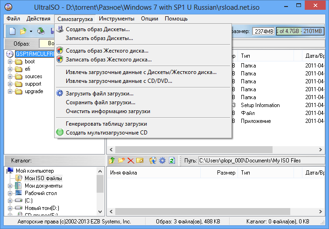Select Извлечь загрузочные данные с CD/DVD

coord(143,81)
